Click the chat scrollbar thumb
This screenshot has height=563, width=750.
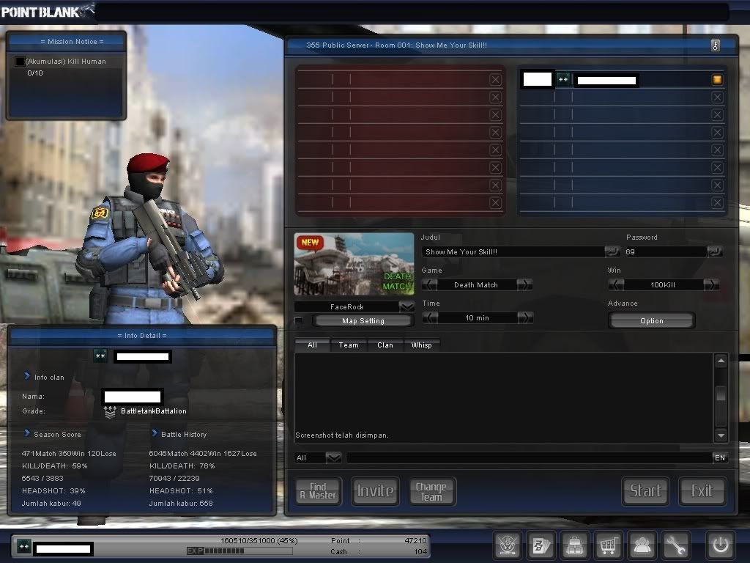(x=721, y=394)
